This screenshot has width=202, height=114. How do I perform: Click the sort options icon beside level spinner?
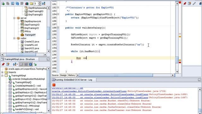[x=44, y=3]
